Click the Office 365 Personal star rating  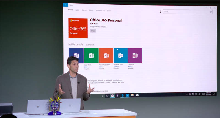(x=94, y=24)
